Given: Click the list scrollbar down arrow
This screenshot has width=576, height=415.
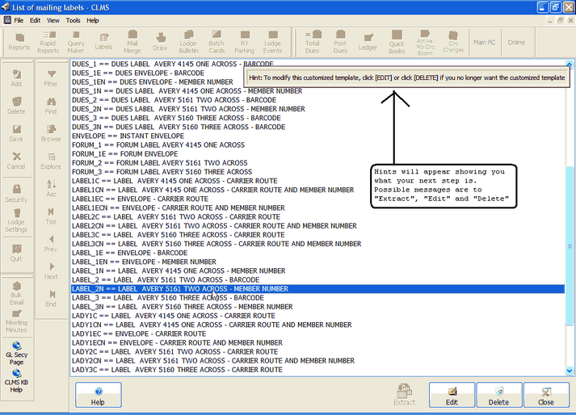Looking at the screenshot, I should pos(570,371).
